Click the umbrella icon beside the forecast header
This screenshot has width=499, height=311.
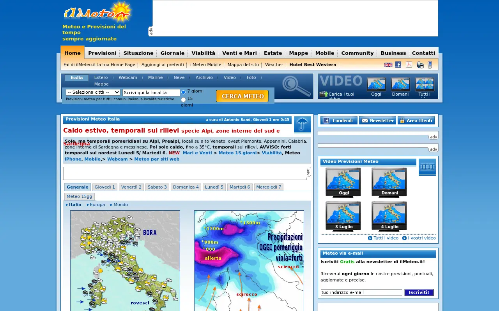click(303, 124)
